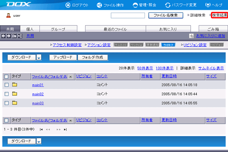Screen dimensions: 228x152
Task: Open the お気に入り tab
Action: coord(168,29)
